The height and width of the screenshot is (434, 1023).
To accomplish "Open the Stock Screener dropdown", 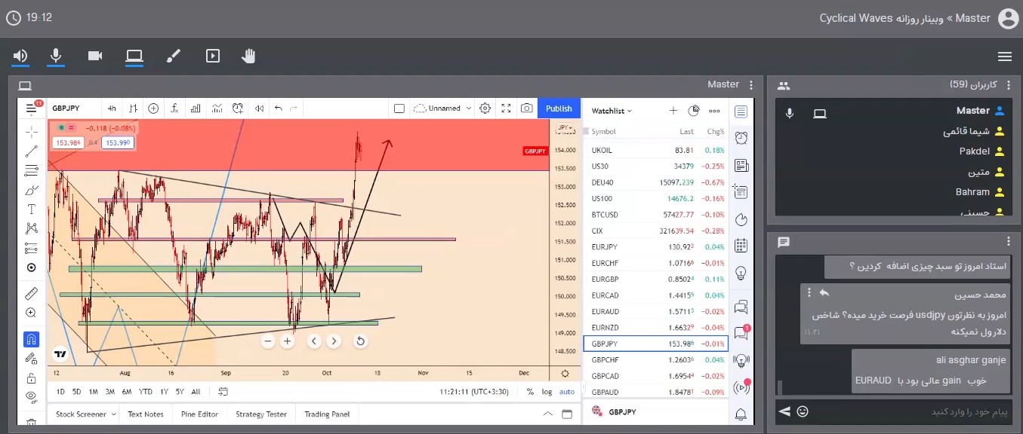I will [85, 414].
